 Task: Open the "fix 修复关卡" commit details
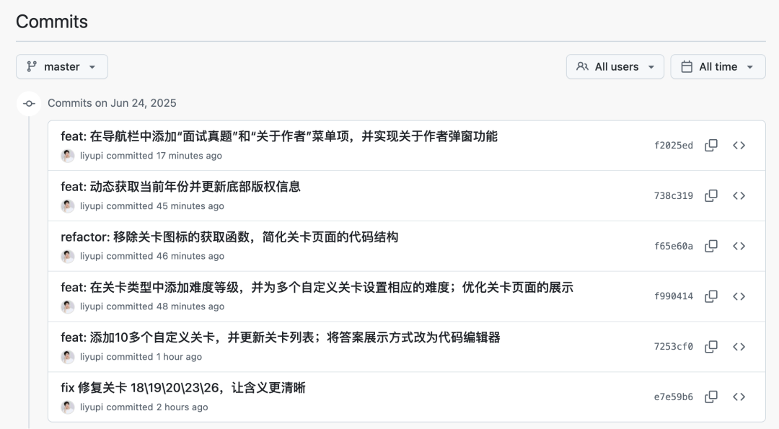182,387
